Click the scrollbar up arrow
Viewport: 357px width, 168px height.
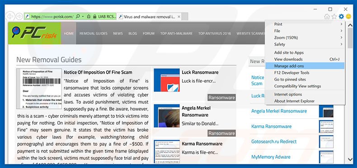tap(350, 25)
